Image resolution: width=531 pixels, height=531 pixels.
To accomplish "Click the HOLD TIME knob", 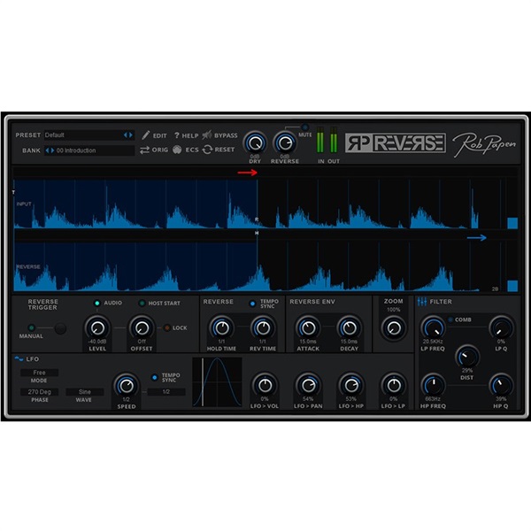I will click(221, 327).
